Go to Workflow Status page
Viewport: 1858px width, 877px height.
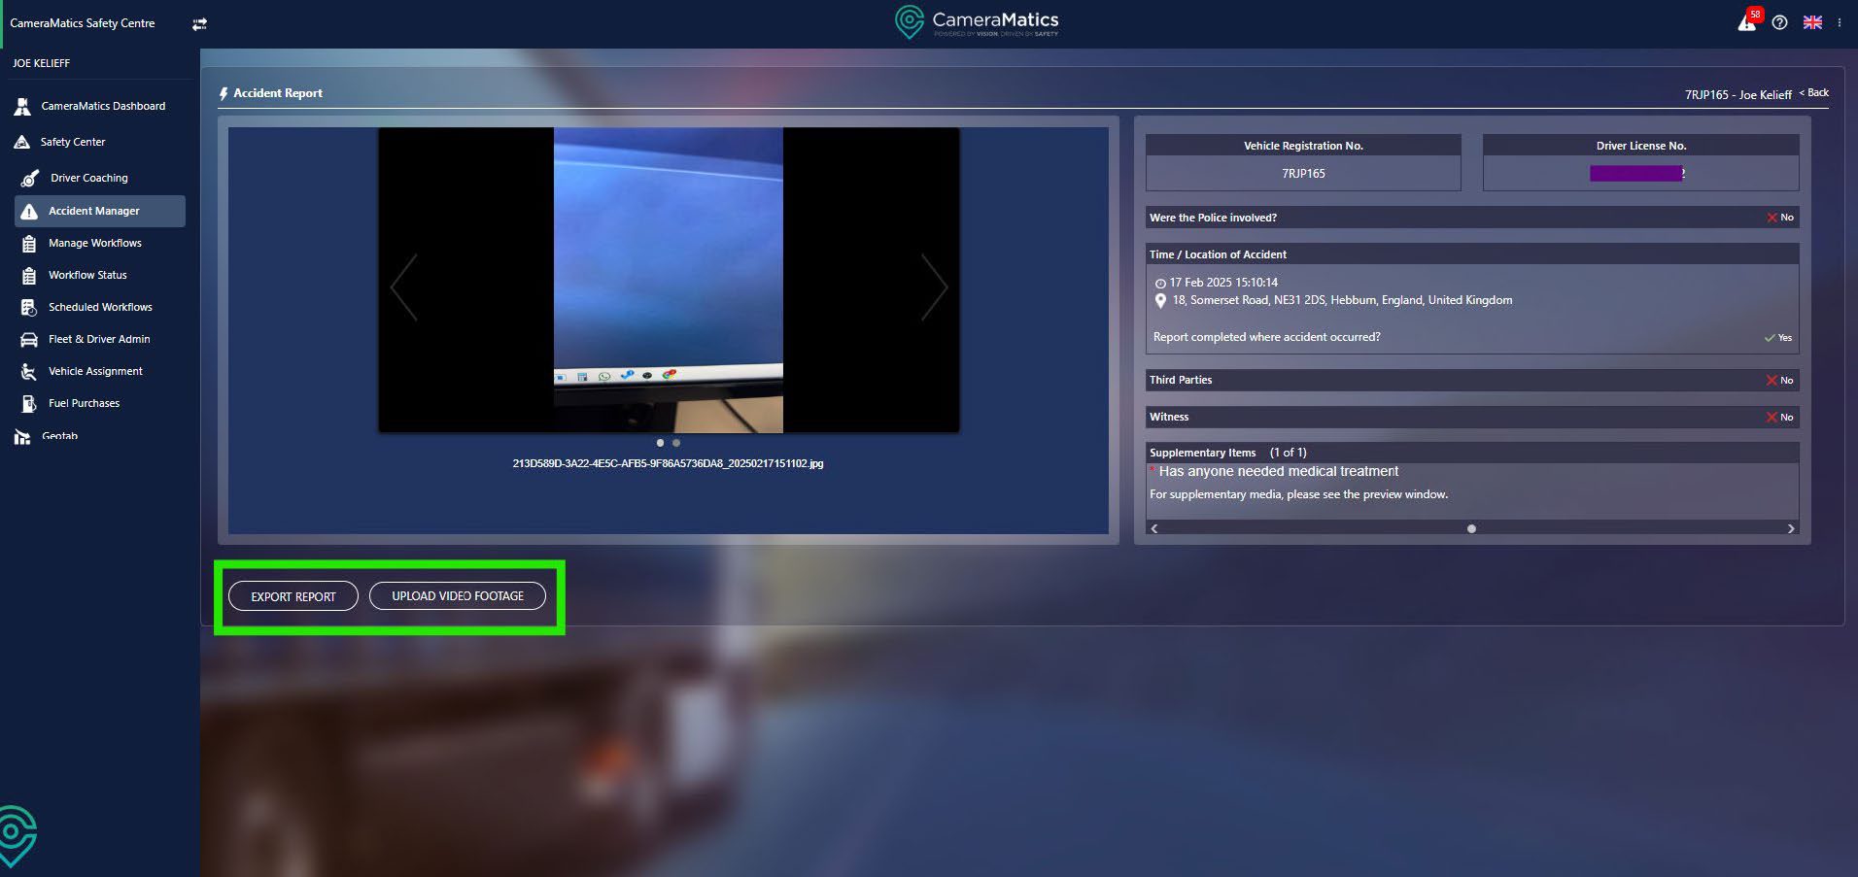point(87,275)
